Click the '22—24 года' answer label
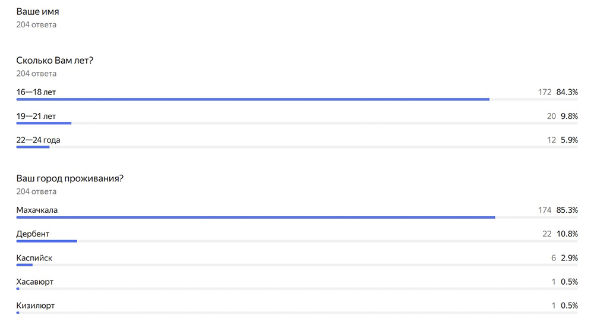 tap(39, 140)
